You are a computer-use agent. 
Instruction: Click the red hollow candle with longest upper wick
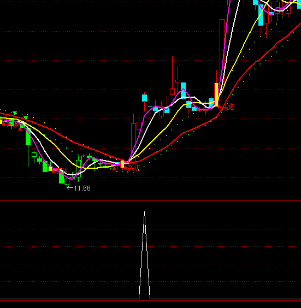click(172, 92)
